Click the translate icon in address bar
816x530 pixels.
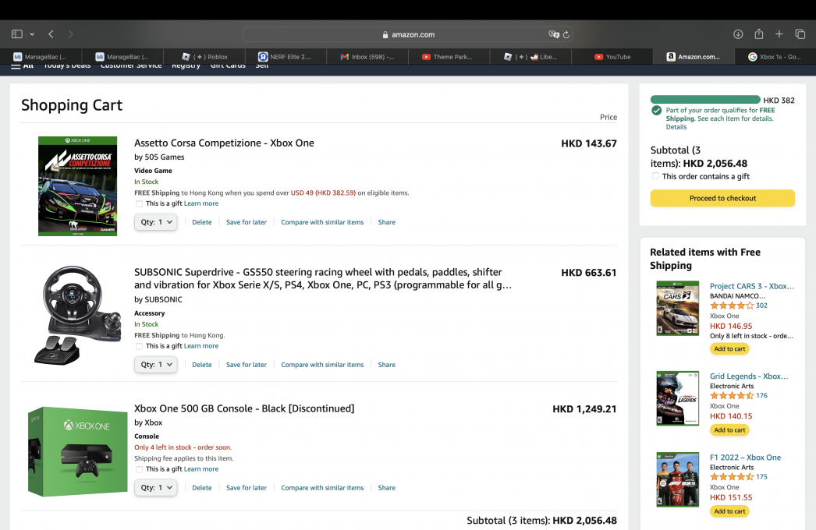pos(553,34)
